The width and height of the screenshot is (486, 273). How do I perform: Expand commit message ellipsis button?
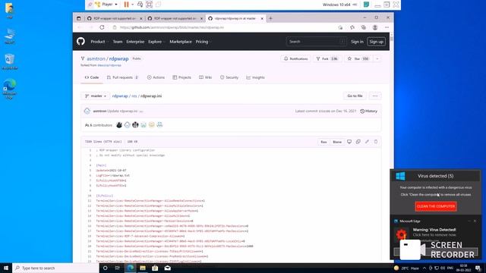[141, 111]
